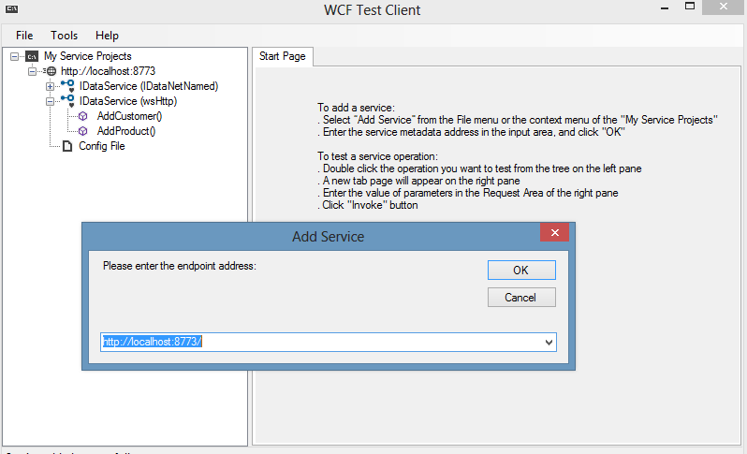
Task: Open the File menu
Action: tap(24, 36)
